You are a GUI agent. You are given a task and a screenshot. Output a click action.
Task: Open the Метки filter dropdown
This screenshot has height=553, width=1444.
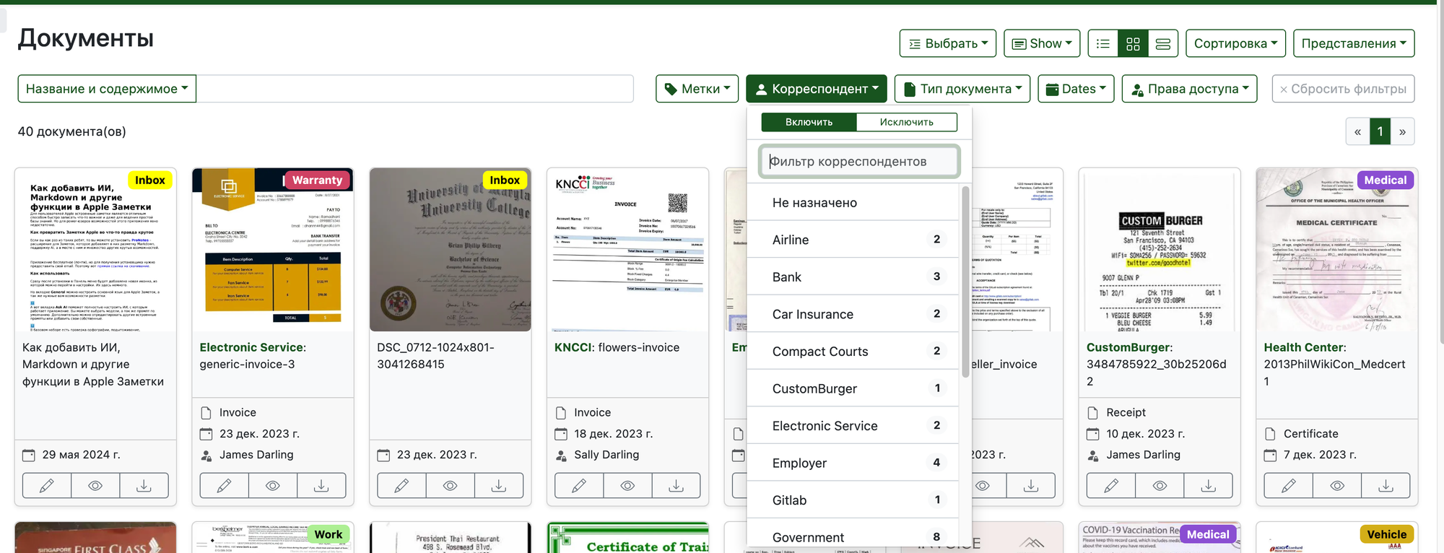coord(697,89)
